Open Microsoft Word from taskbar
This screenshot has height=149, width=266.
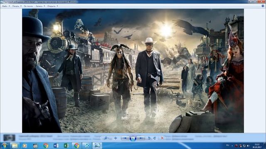(56, 145)
